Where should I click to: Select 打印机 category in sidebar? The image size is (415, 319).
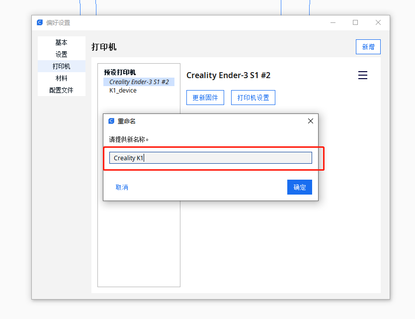coord(62,66)
